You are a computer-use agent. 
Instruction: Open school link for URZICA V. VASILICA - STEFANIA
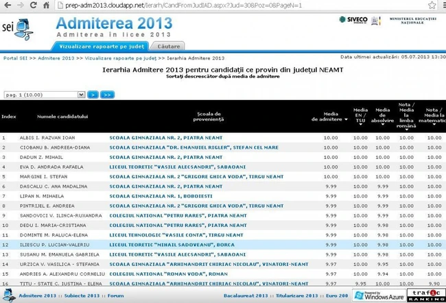coord(209,264)
